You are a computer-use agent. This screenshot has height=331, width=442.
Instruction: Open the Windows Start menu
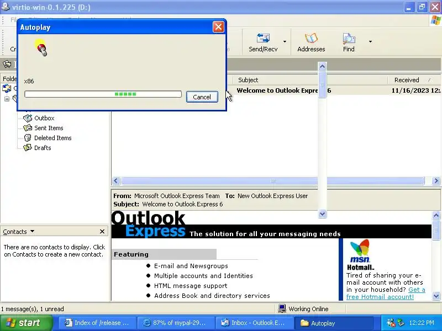pos(26,323)
